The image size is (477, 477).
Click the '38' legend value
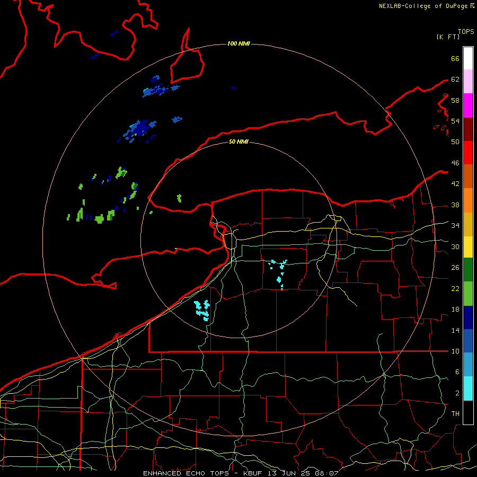tap(455, 205)
